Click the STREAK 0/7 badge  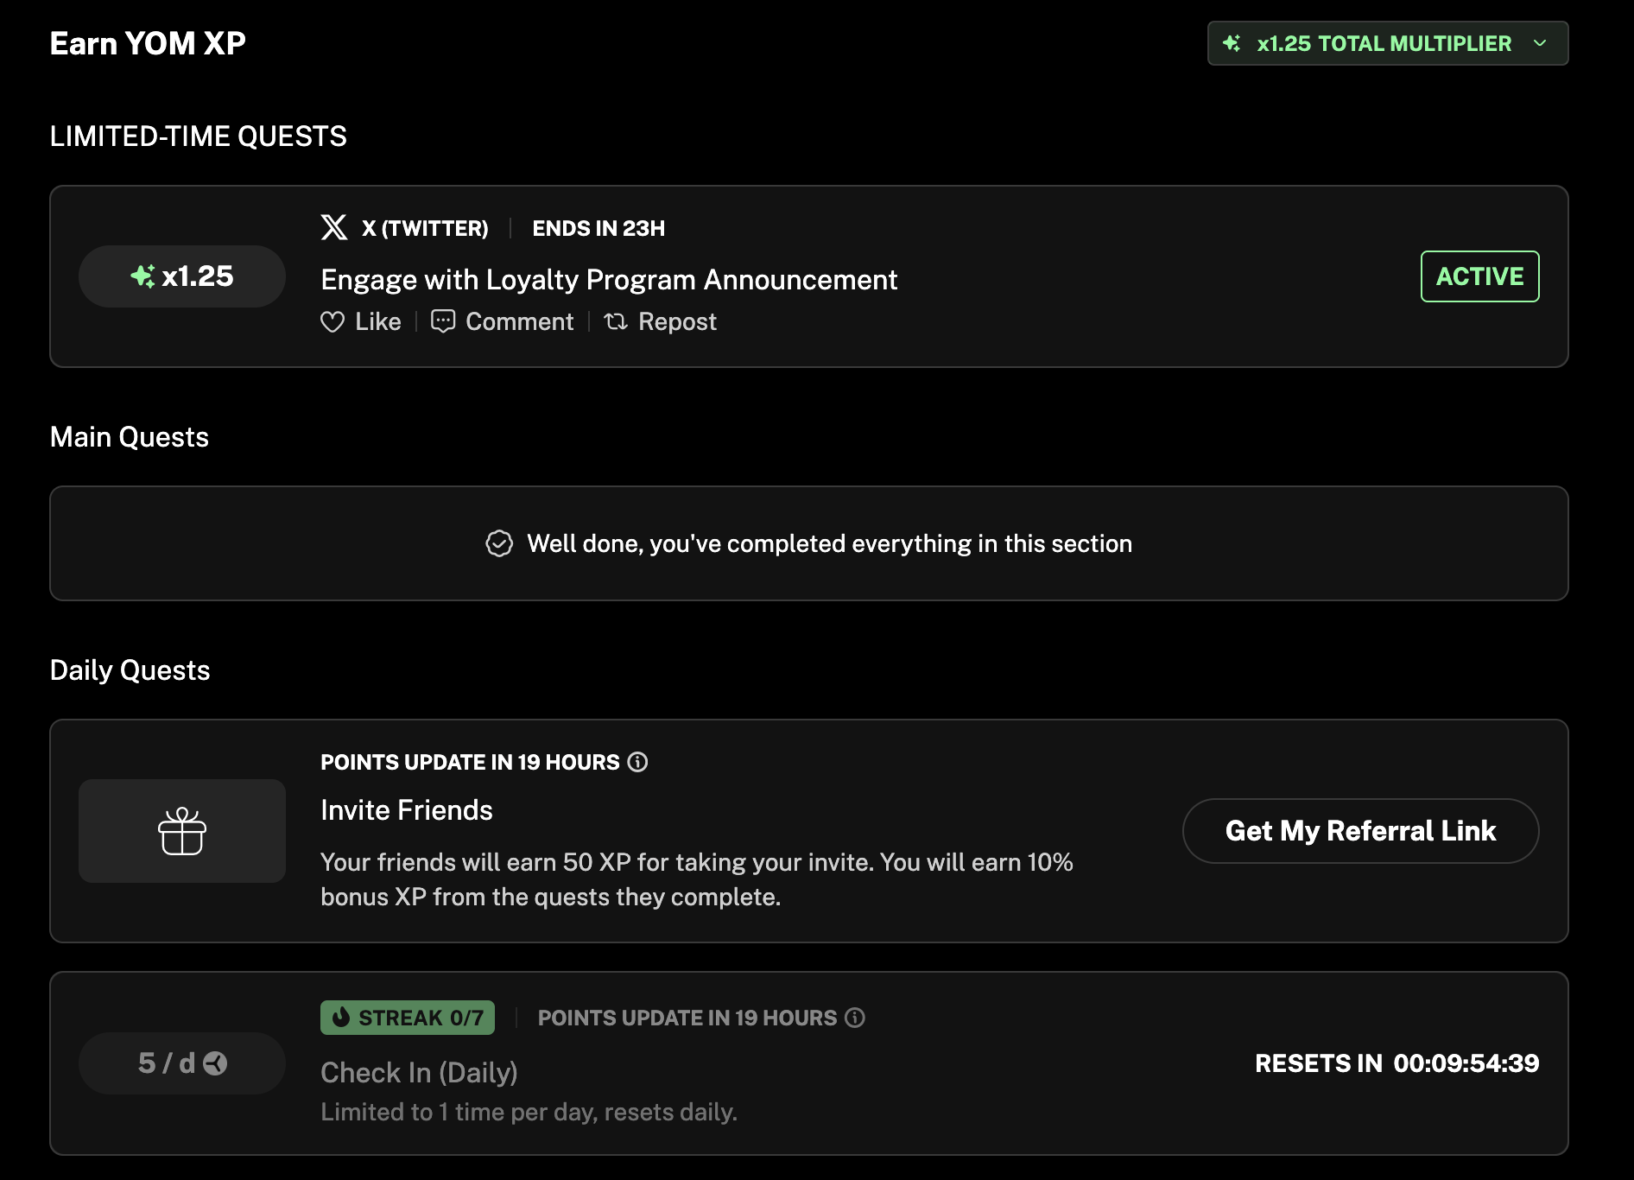pos(408,1018)
